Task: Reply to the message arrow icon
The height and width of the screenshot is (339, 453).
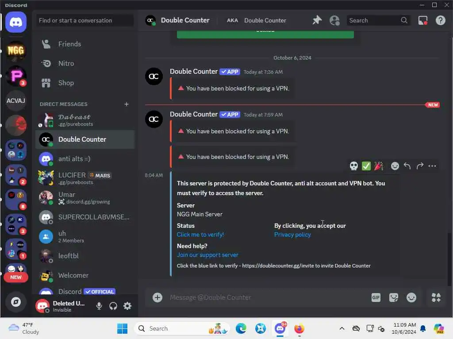Action: click(x=407, y=166)
